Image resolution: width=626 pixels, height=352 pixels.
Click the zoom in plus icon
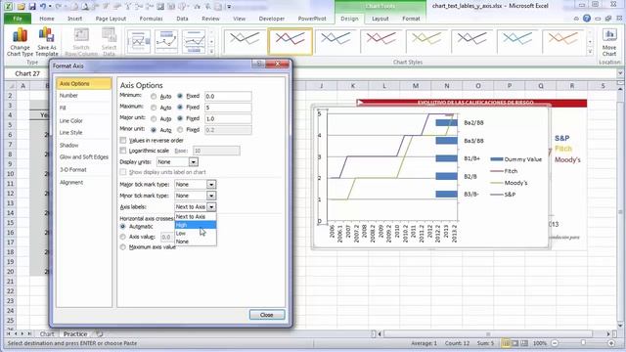[x=611, y=343]
